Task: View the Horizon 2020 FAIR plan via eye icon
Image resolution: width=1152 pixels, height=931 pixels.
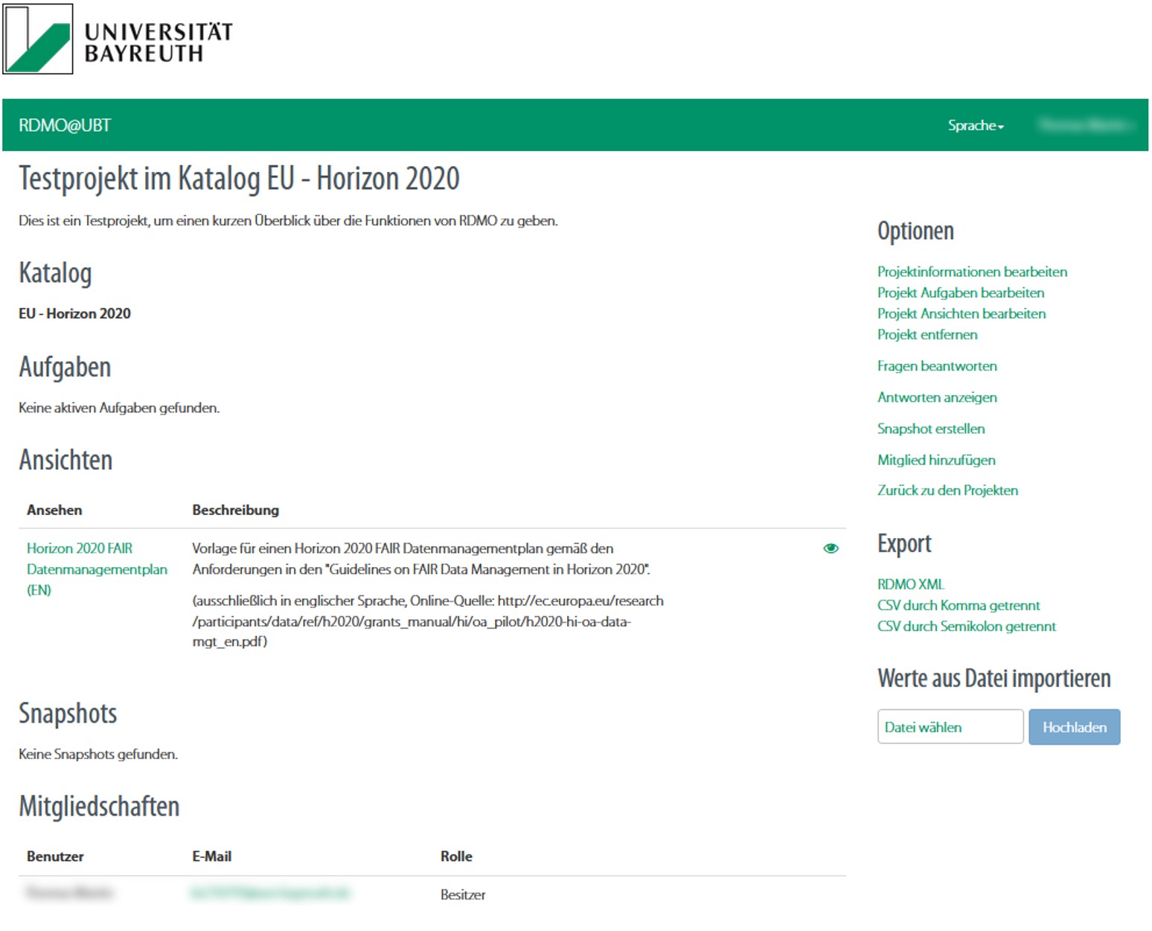Action: [831, 548]
